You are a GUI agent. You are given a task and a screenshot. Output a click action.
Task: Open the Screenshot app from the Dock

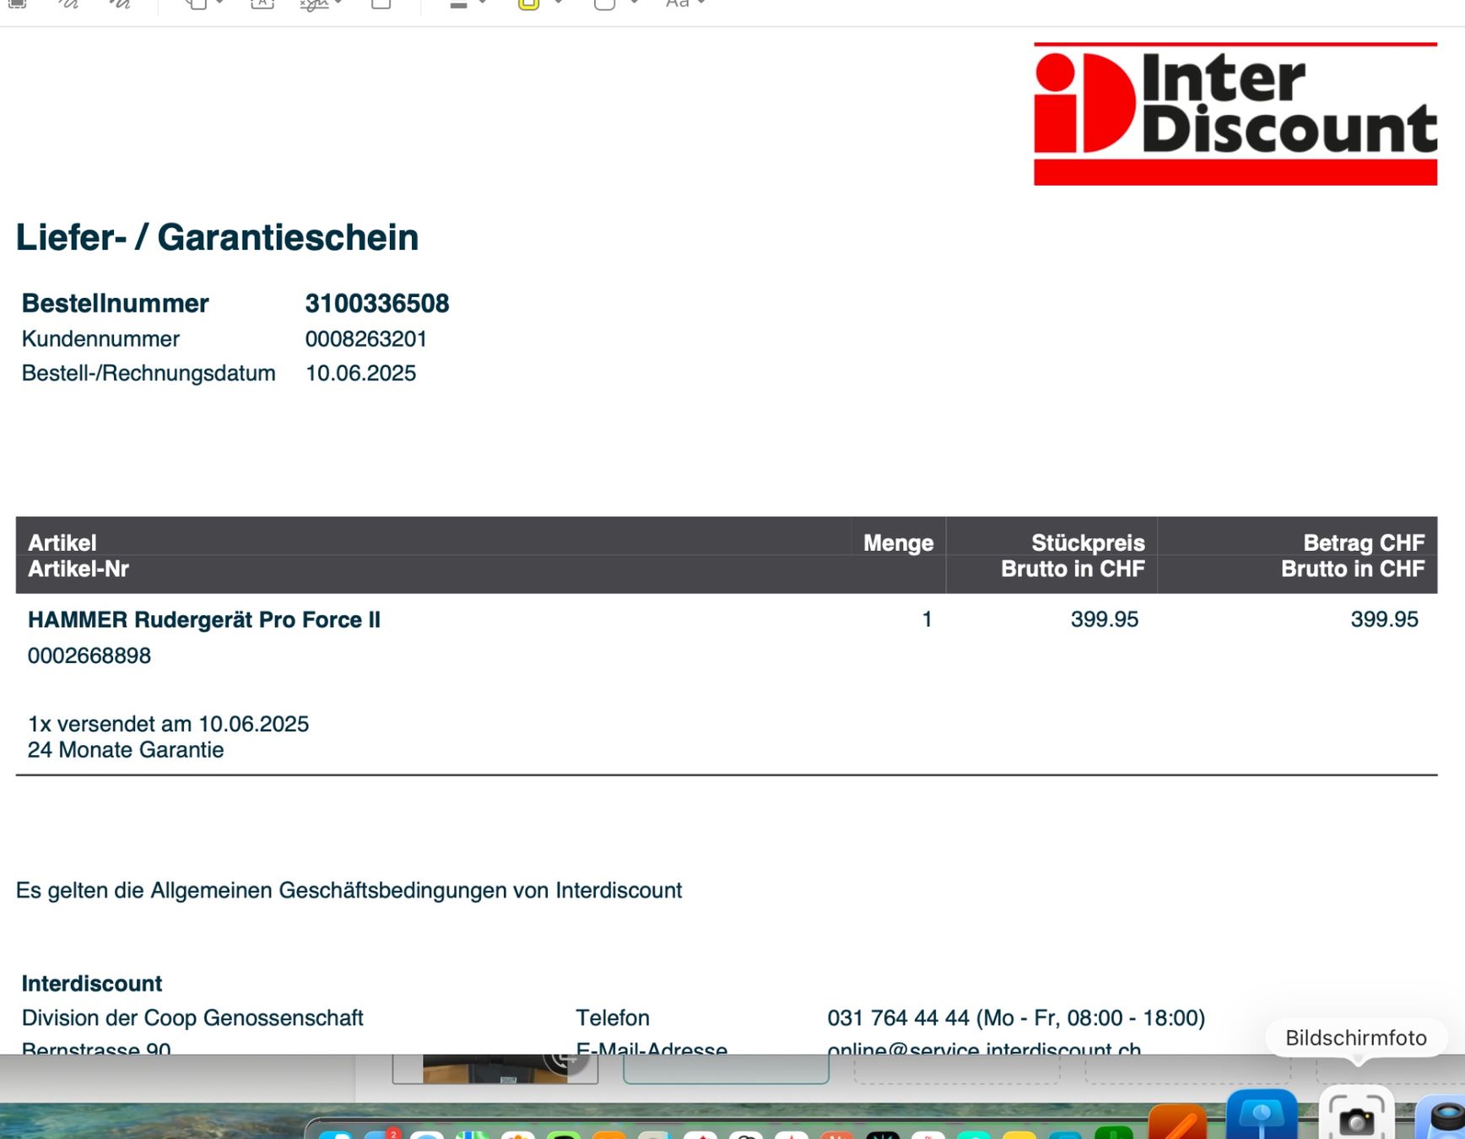point(1356,1114)
